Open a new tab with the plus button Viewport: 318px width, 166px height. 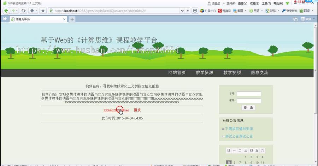[x=72, y=19]
